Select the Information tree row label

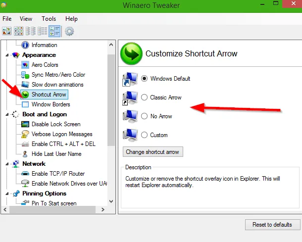(44, 45)
